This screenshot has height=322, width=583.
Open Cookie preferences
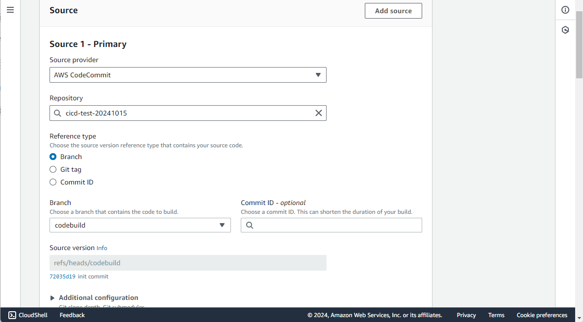542,315
